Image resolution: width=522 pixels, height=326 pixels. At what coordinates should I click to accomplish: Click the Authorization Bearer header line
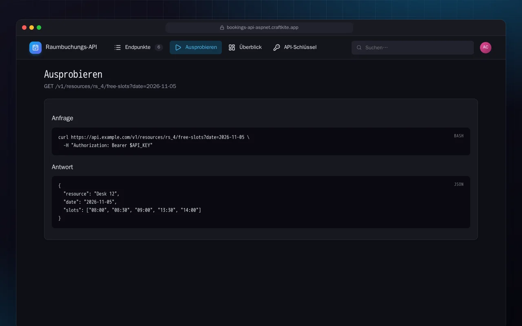coord(108,145)
